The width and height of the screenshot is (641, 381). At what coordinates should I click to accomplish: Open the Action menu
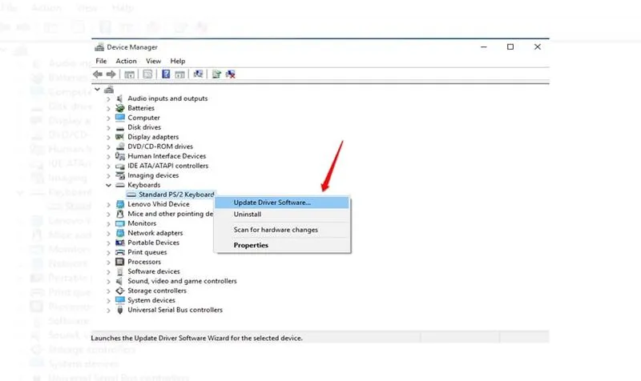pyautogui.click(x=126, y=61)
